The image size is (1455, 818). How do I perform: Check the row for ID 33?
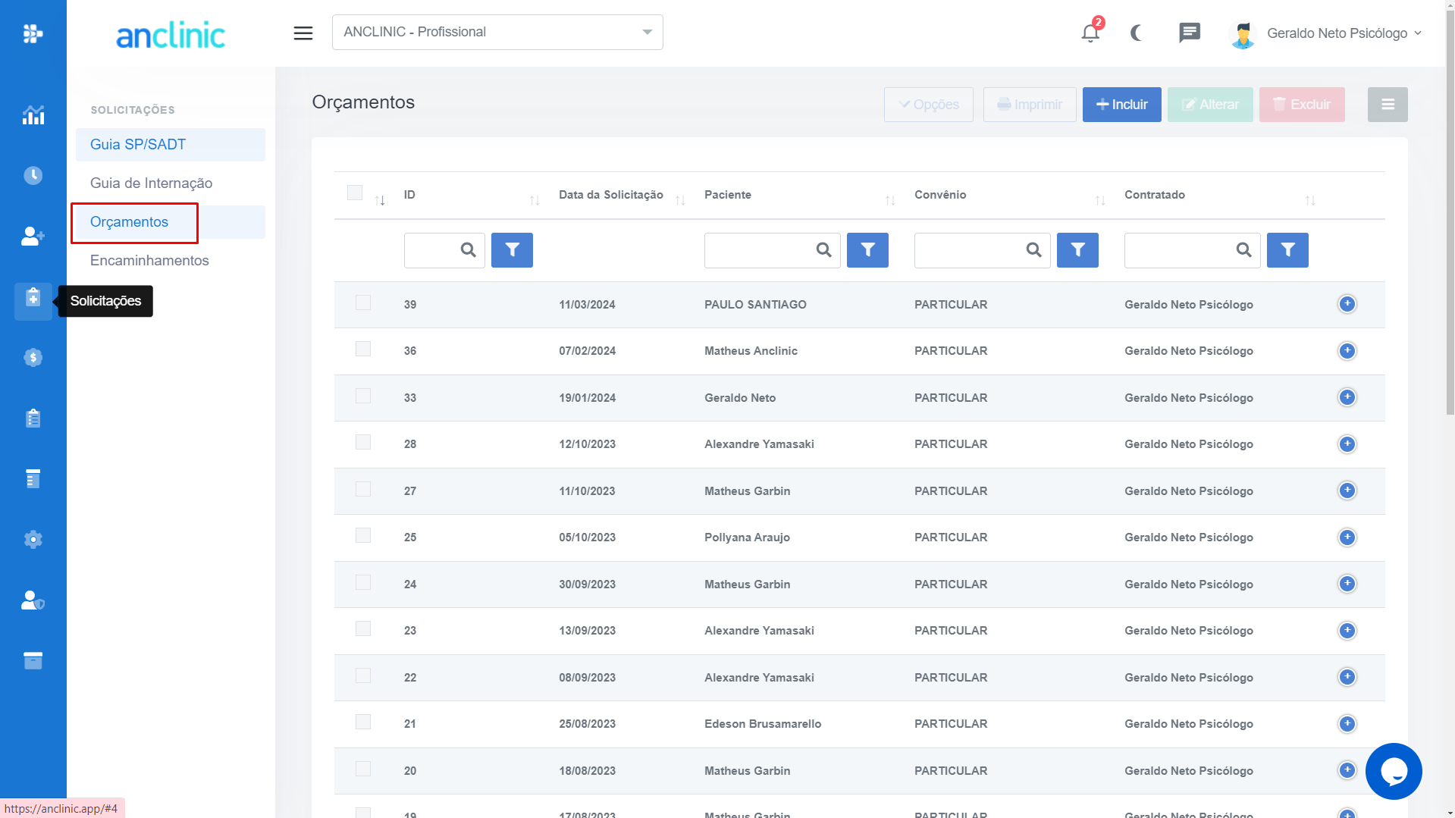pos(363,396)
